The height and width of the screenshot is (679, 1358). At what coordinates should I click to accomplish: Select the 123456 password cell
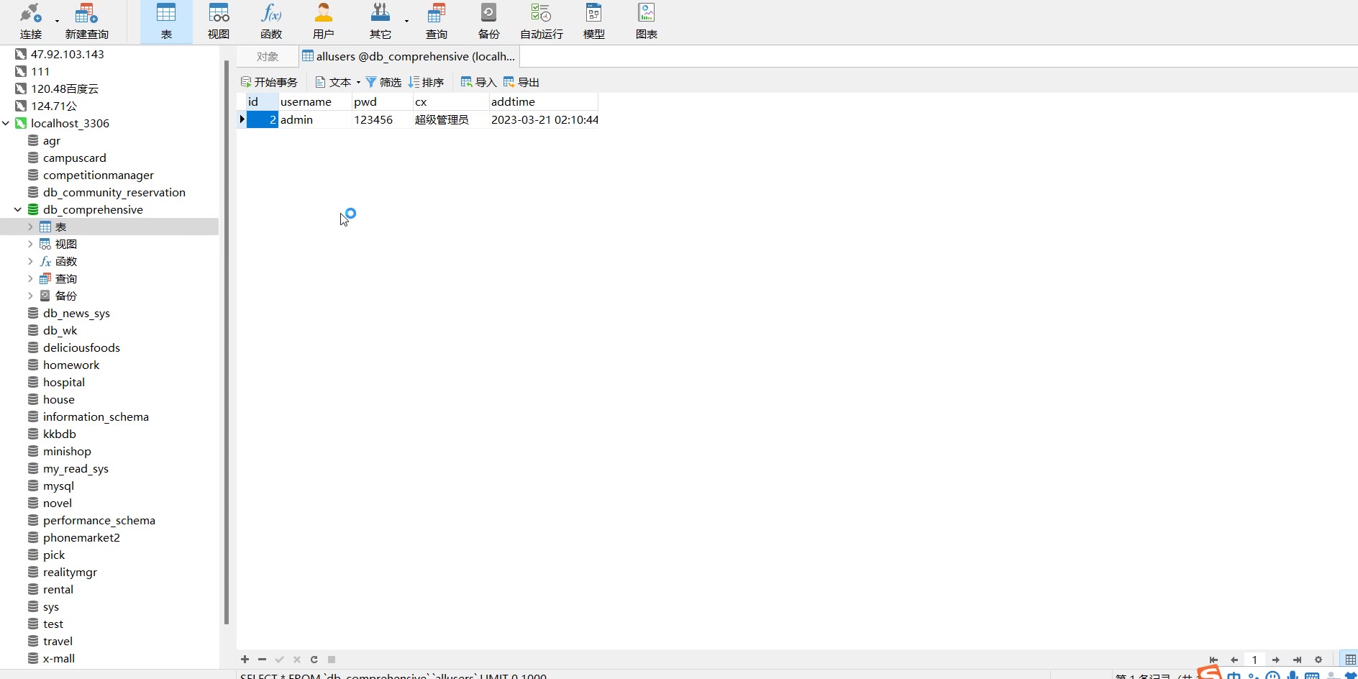(383, 119)
